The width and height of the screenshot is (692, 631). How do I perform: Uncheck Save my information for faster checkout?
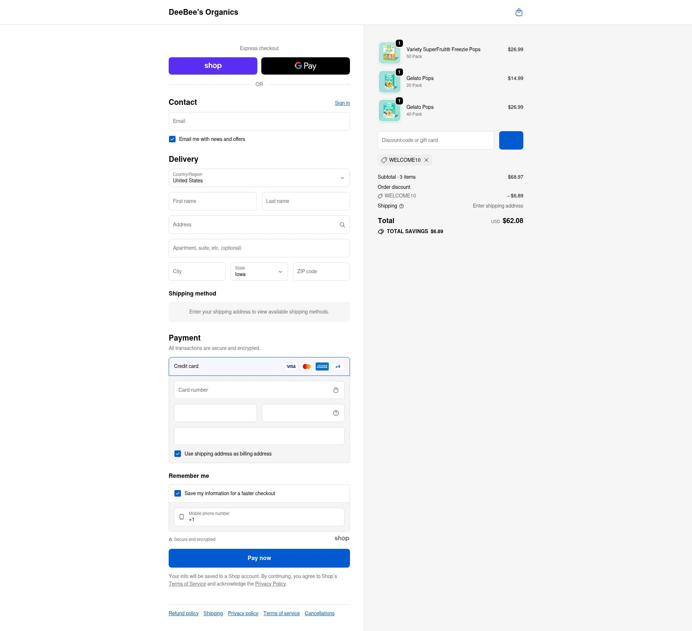pos(178,493)
